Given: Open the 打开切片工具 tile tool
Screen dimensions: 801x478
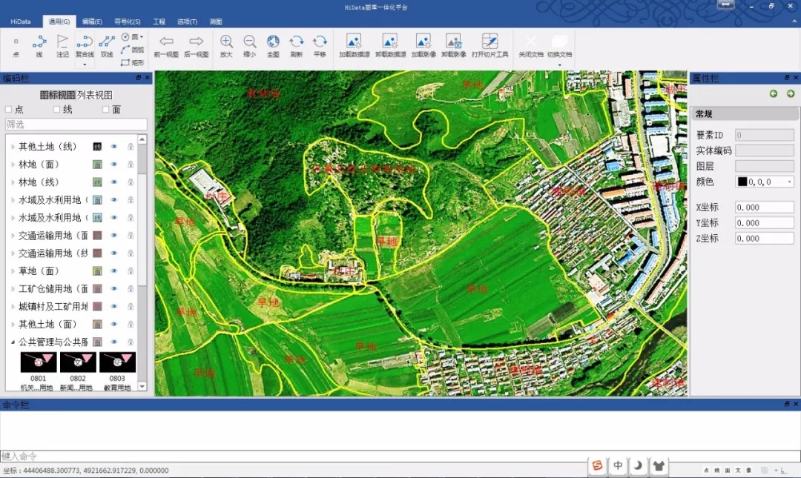Looking at the screenshot, I should tap(490, 46).
